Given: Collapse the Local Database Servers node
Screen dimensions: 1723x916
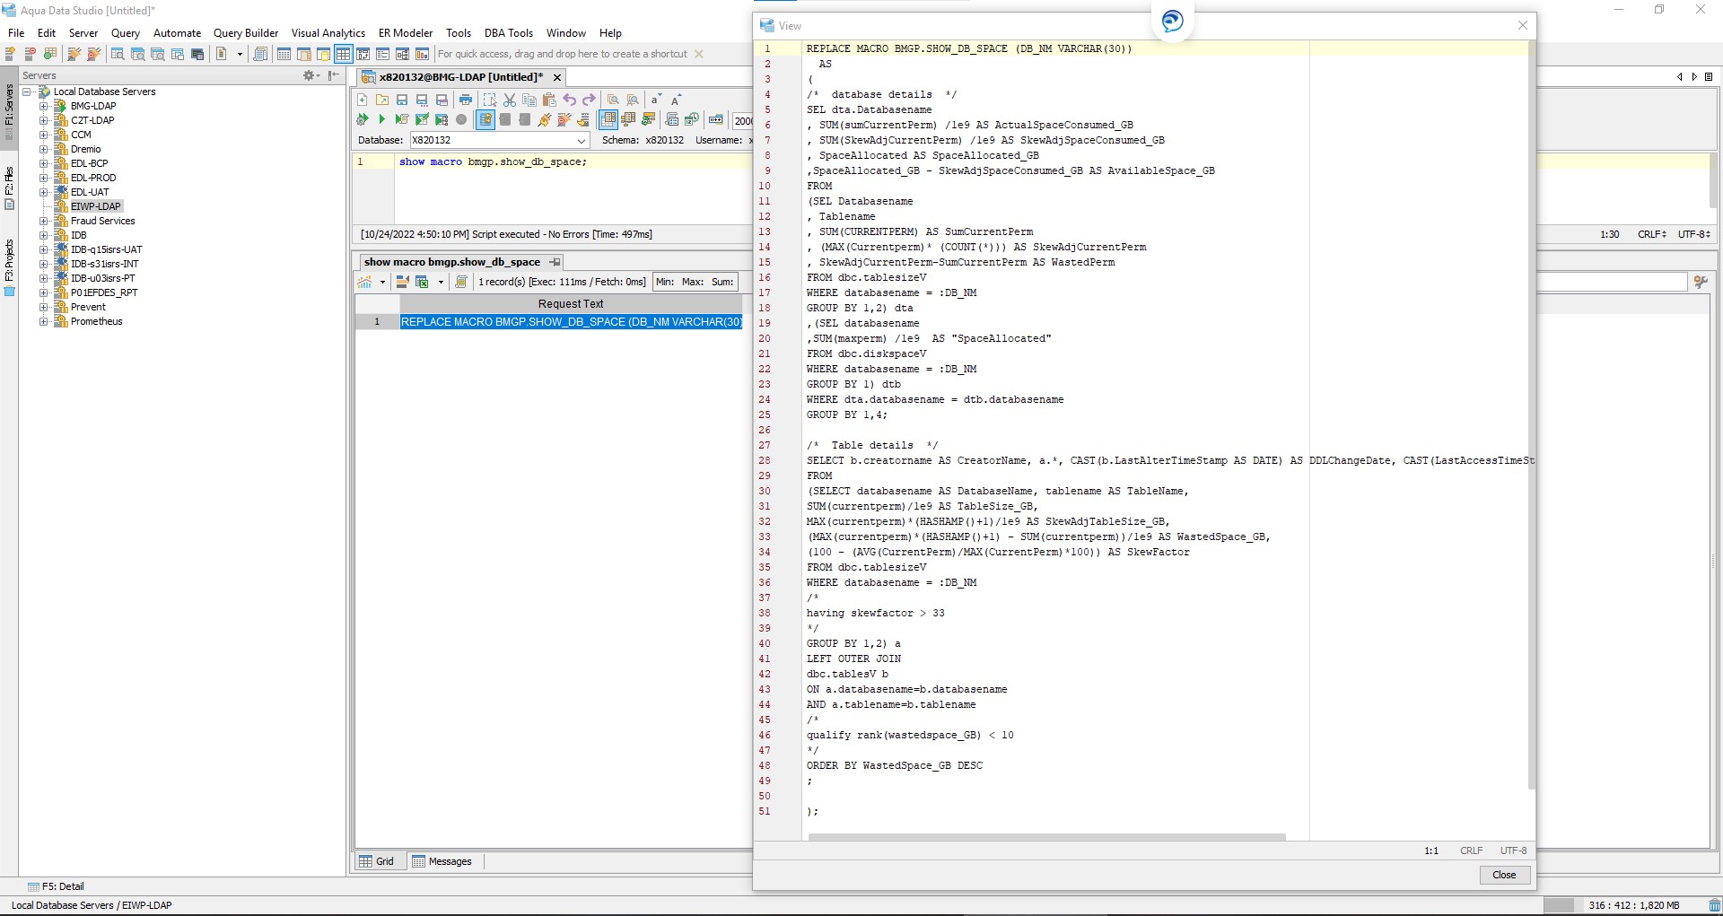Looking at the screenshot, I should coord(27,92).
